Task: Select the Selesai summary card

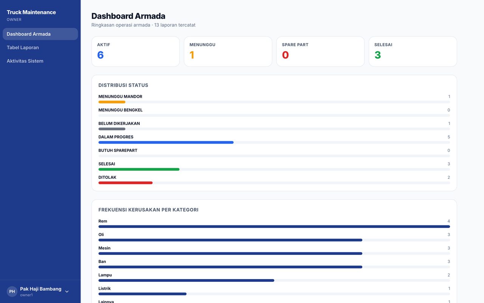Action: 413,52
